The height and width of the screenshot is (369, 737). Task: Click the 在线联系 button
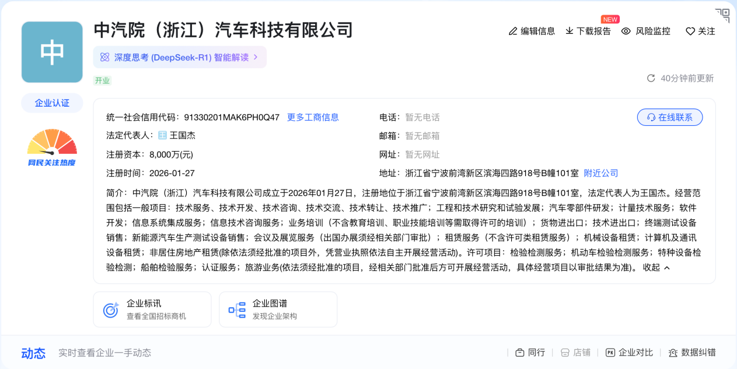pyautogui.click(x=670, y=117)
